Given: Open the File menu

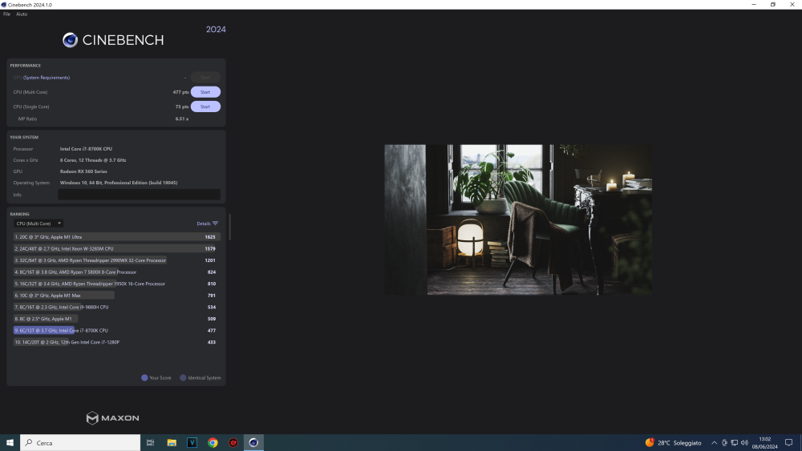Looking at the screenshot, I should click(6, 14).
